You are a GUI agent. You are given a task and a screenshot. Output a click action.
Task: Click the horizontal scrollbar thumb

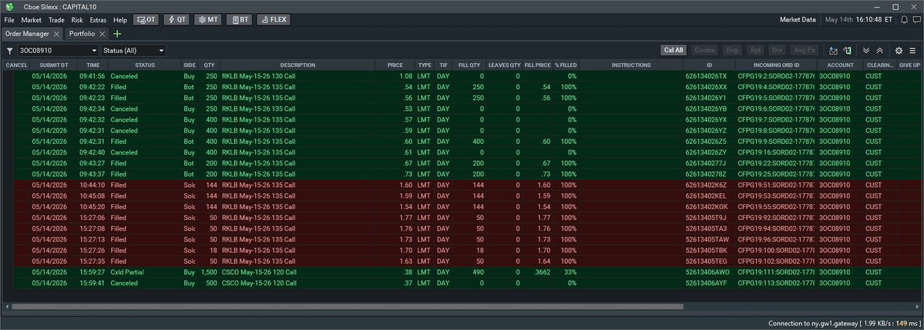[x=348, y=306]
